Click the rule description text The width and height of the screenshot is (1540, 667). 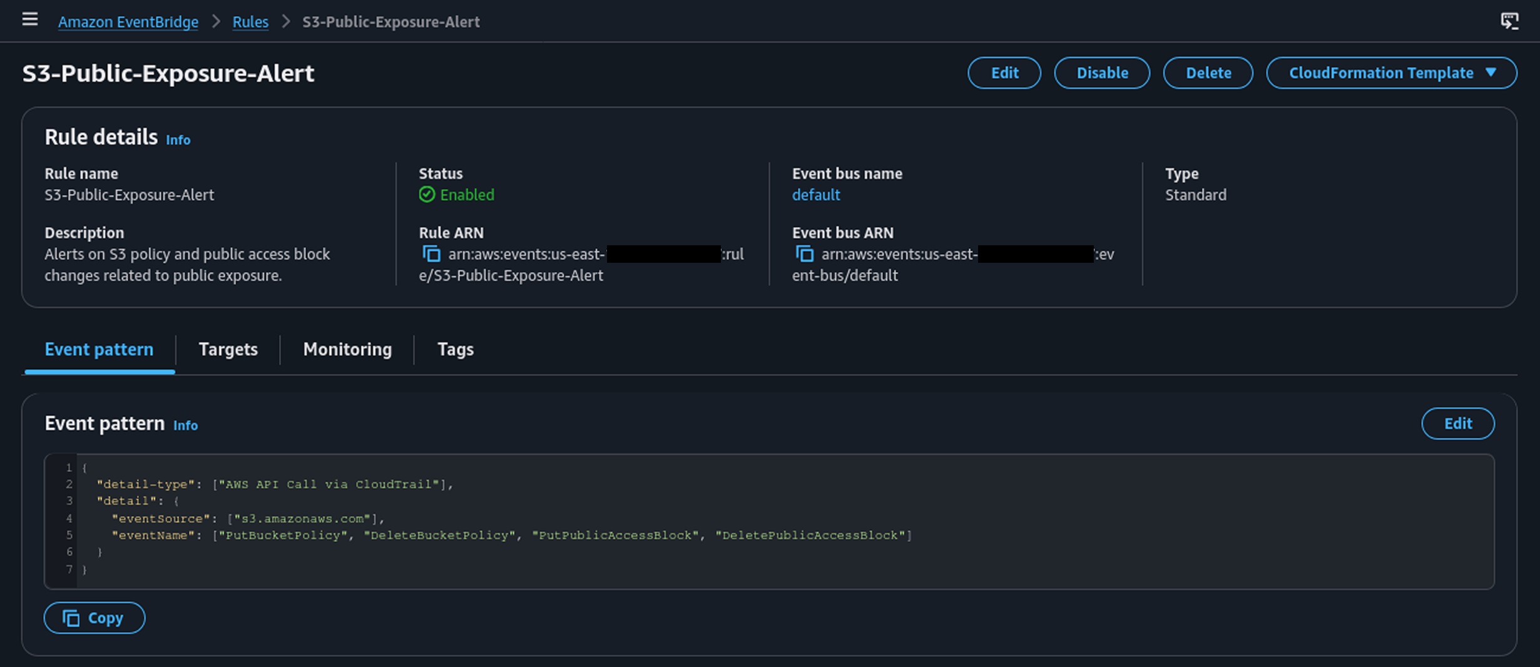click(187, 265)
